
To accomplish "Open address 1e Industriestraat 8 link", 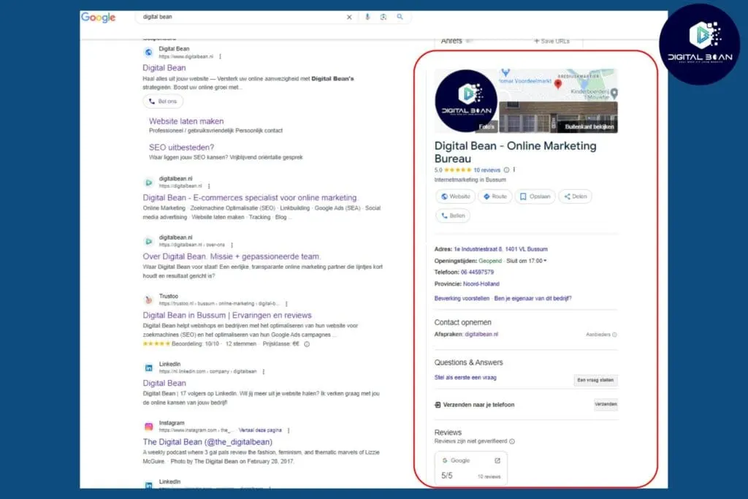I will tap(501, 249).
